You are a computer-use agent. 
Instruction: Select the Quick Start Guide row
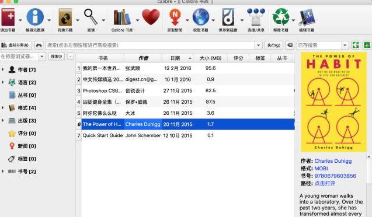coord(185,135)
